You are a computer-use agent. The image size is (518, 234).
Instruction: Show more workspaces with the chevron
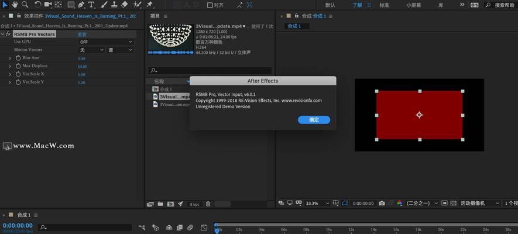click(x=462, y=5)
